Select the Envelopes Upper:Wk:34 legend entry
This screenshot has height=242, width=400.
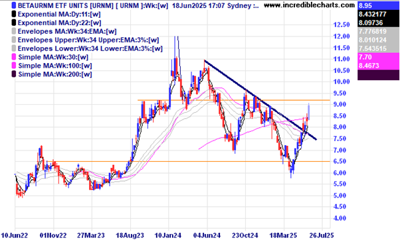(88, 40)
